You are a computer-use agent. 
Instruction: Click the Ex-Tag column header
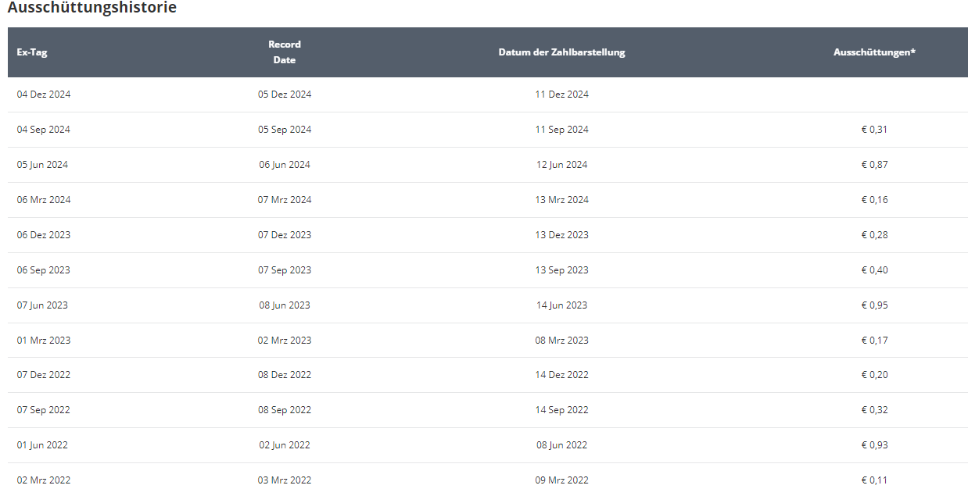click(x=32, y=52)
